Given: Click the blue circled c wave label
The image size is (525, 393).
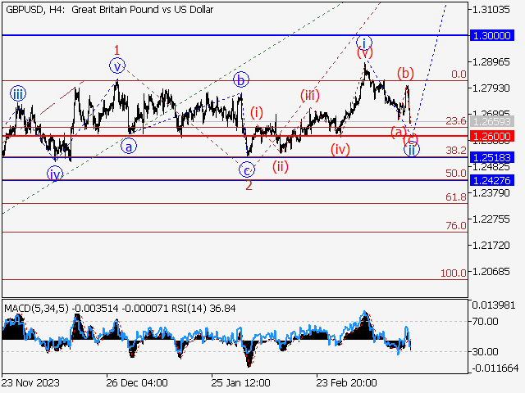Looking at the screenshot, I should point(247,169).
